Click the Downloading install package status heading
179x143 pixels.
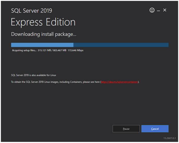coord(44,34)
